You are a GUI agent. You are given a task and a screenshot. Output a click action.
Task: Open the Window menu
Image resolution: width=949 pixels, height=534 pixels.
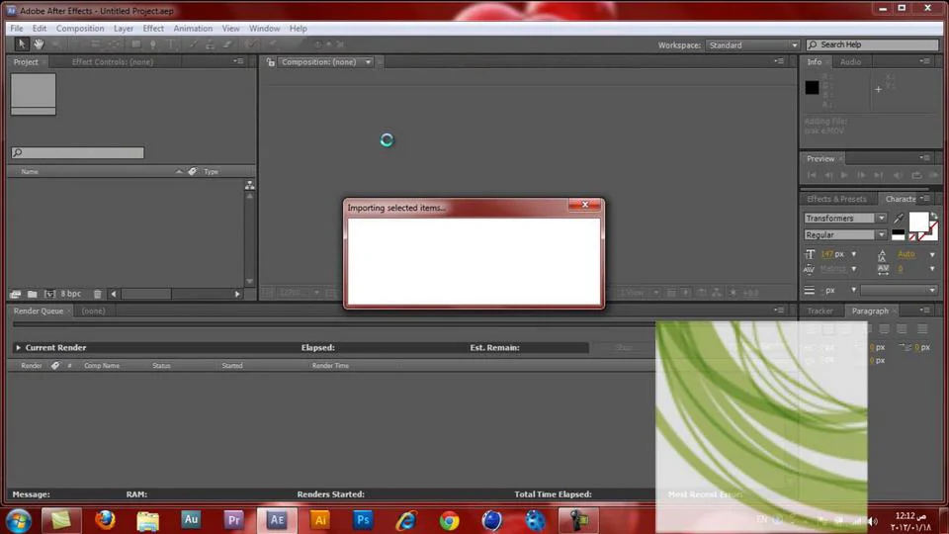265,29
